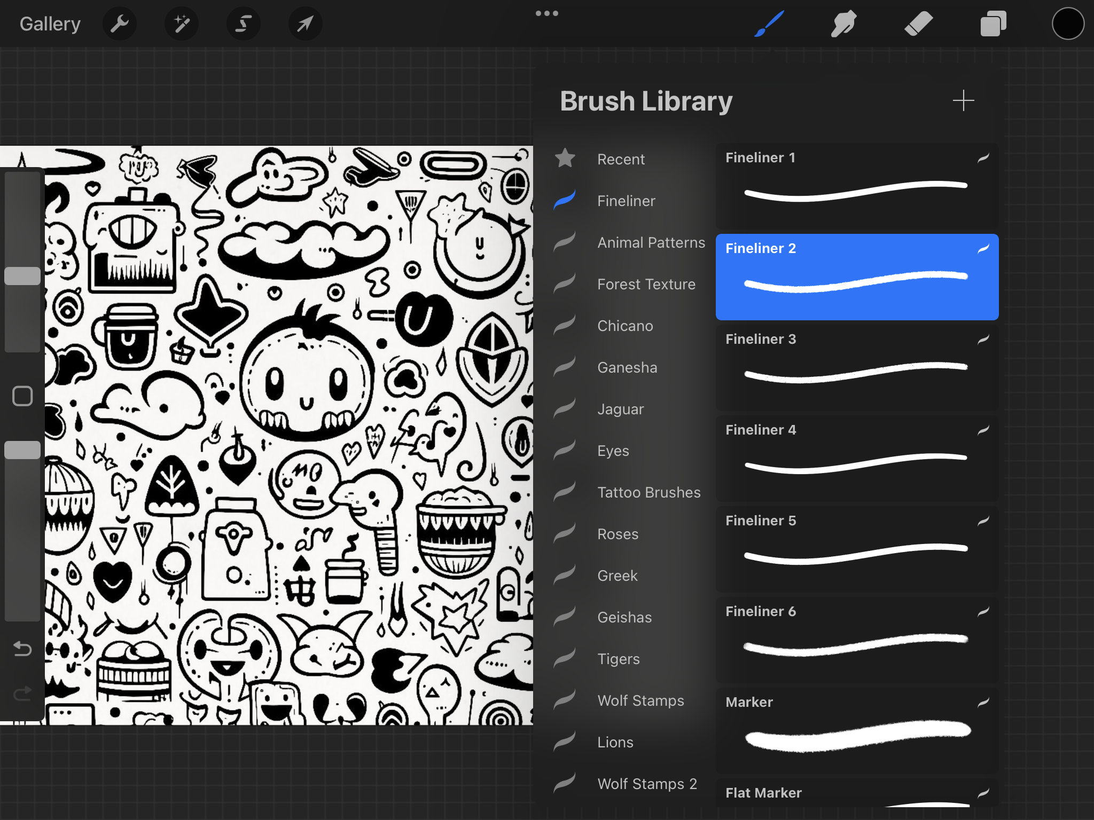Choose the Fineliner 2 brush
1094x820 pixels.
(857, 277)
